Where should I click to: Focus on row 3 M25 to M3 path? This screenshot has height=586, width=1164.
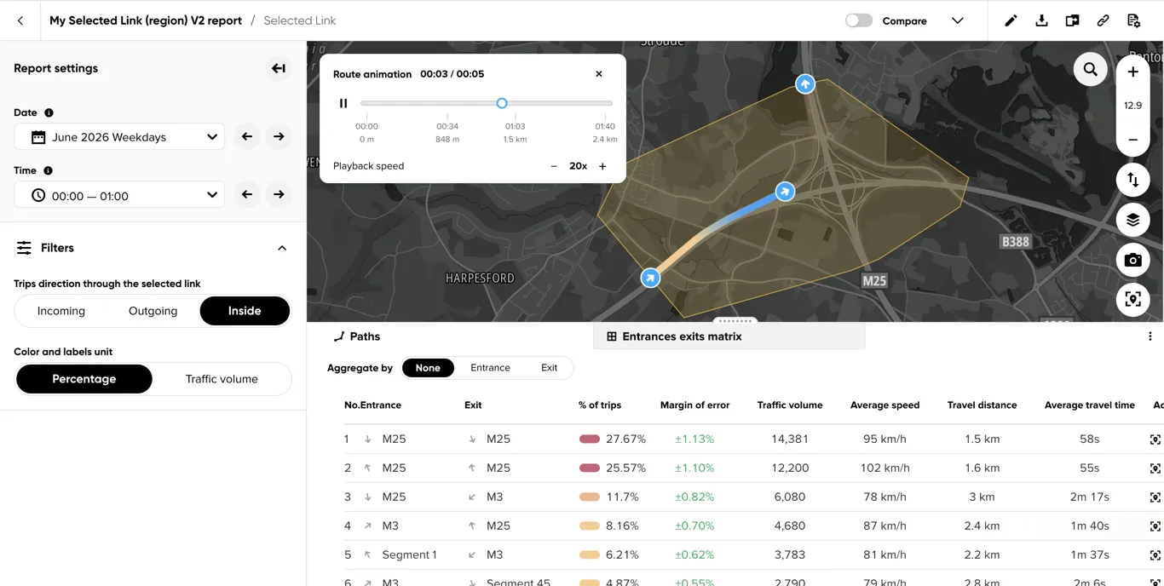[x=1155, y=497]
